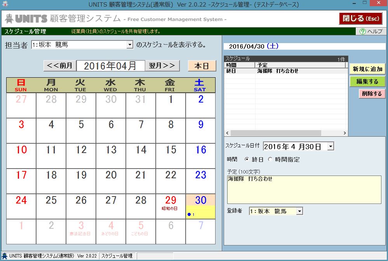This screenshot has width=388, height=261.
Task: Jump to today with 本日 button
Action: pyautogui.click(x=202, y=66)
